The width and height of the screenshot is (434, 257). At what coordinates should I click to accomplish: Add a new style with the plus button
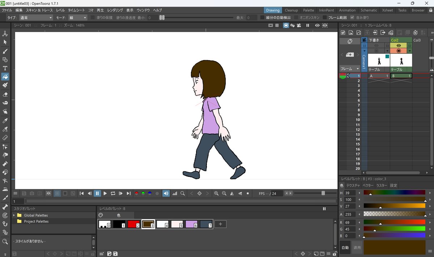pyautogui.click(x=220, y=224)
